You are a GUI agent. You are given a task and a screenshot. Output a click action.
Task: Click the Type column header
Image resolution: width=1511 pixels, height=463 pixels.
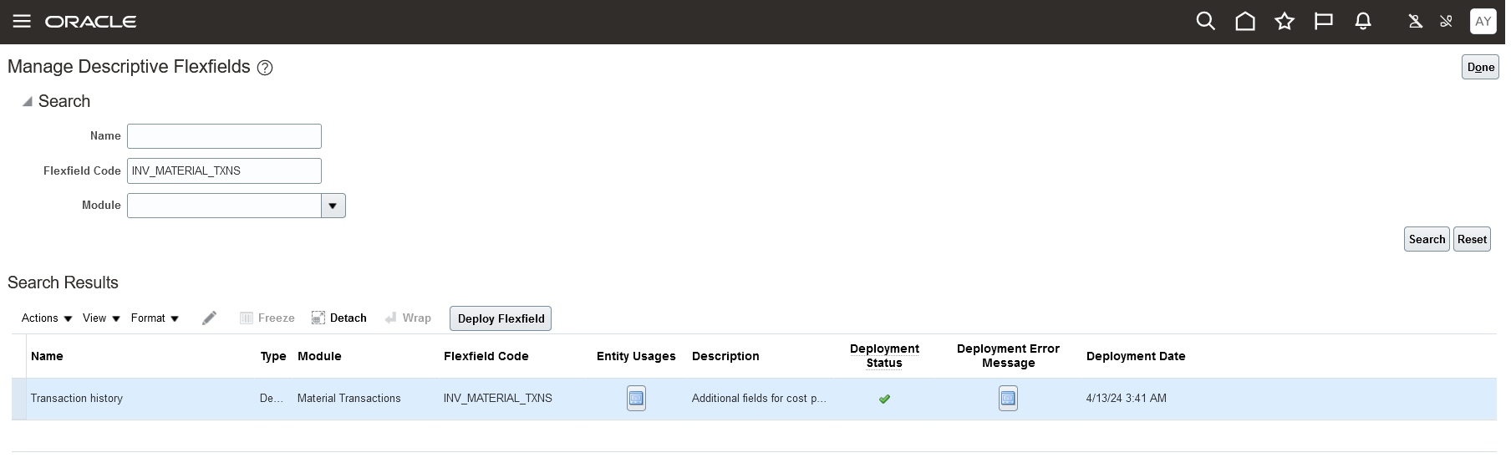click(273, 356)
